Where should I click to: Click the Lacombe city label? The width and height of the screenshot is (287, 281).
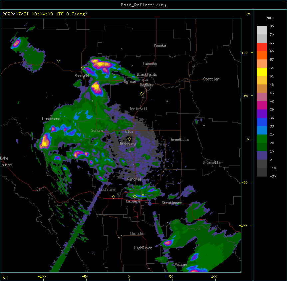coord(150,64)
